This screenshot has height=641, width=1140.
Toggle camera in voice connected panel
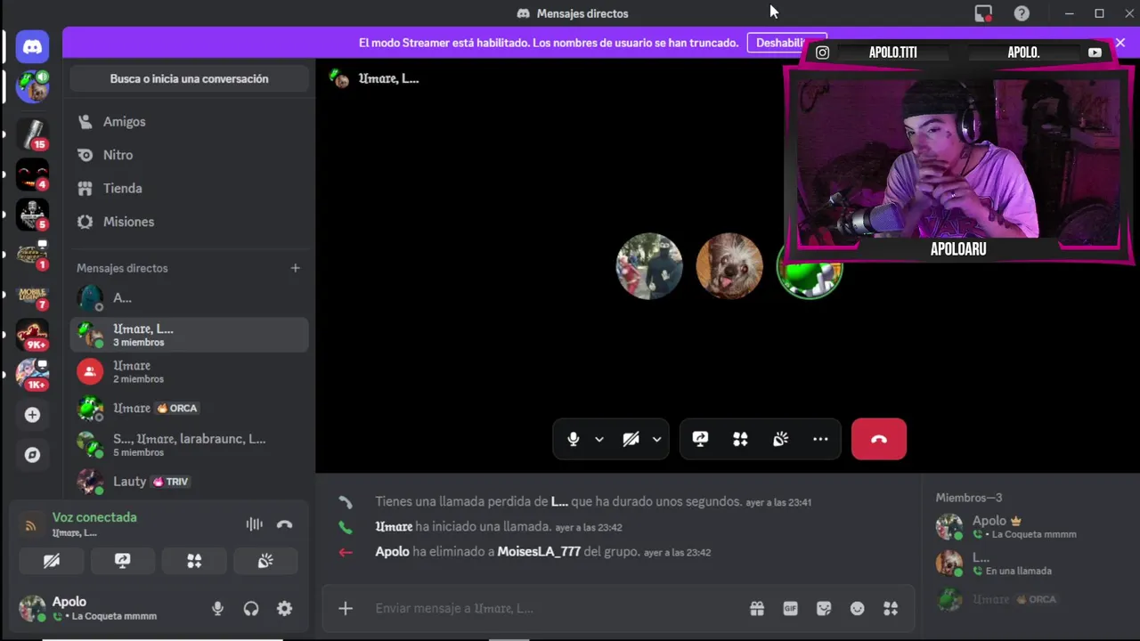pyautogui.click(x=52, y=561)
